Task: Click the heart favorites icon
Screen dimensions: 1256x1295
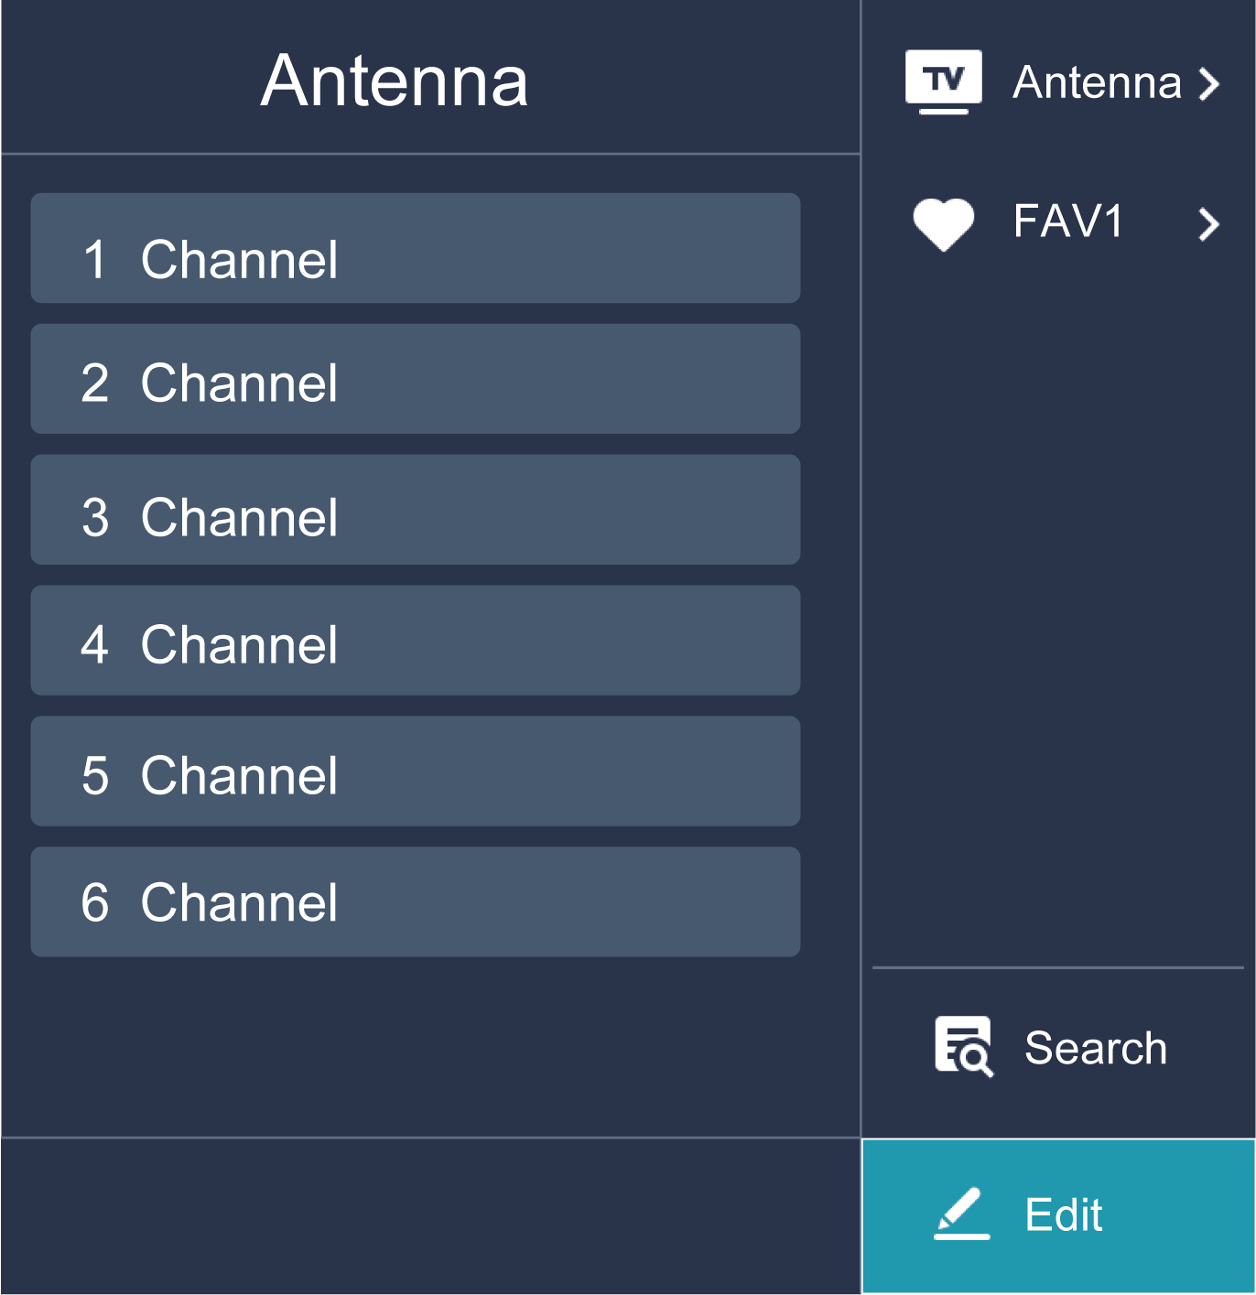Action: pos(943,223)
